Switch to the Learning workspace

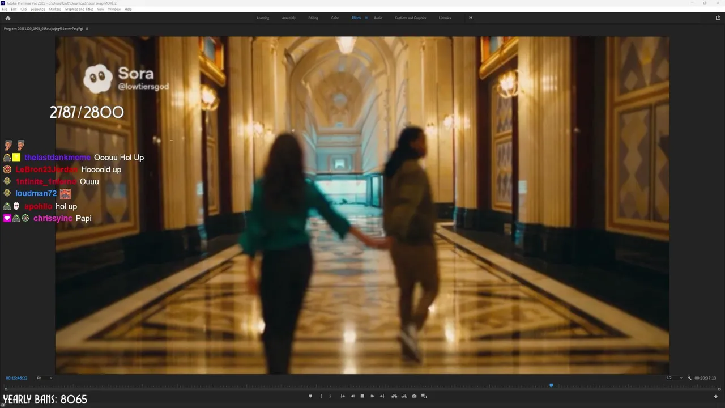(x=263, y=18)
